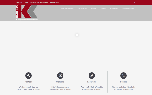Select Team in main navigation
The height and width of the screenshot is (95, 152).
point(93,9)
